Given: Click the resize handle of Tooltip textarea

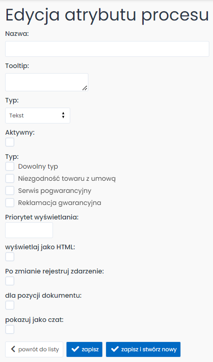Looking at the screenshot, I should pyautogui.click(x=85, y=88).
